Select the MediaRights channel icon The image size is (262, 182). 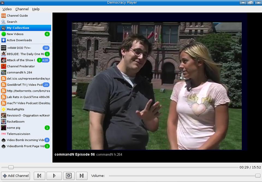coord(4,109)
